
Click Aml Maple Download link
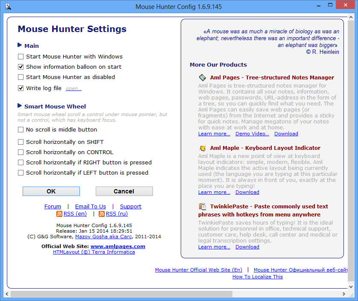click(x=247, y=192)
